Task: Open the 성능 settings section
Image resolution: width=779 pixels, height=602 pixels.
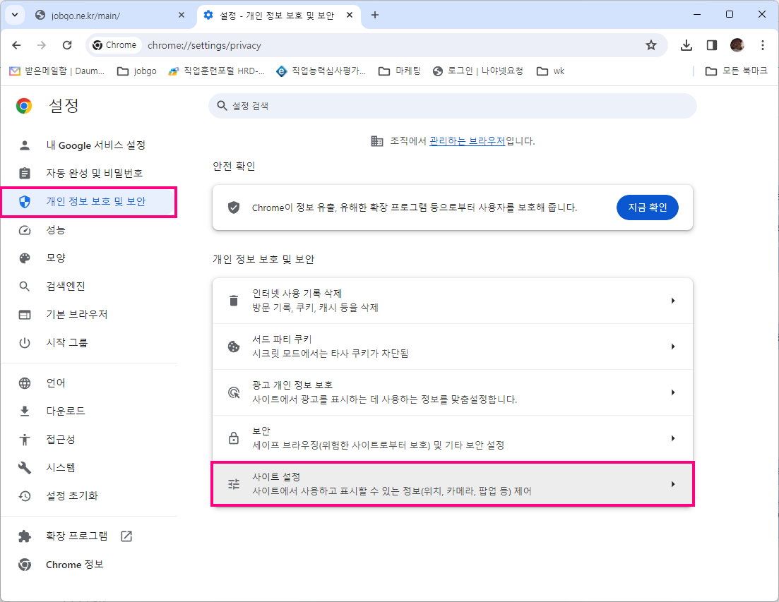Action: (90, 230)
